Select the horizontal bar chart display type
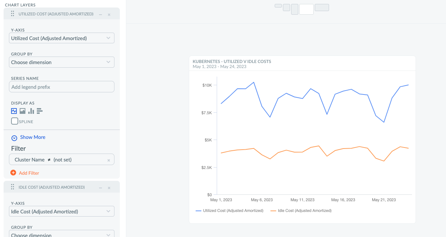Image resolution: width=446 pixels, height=237 pixels. pos(40,111)
